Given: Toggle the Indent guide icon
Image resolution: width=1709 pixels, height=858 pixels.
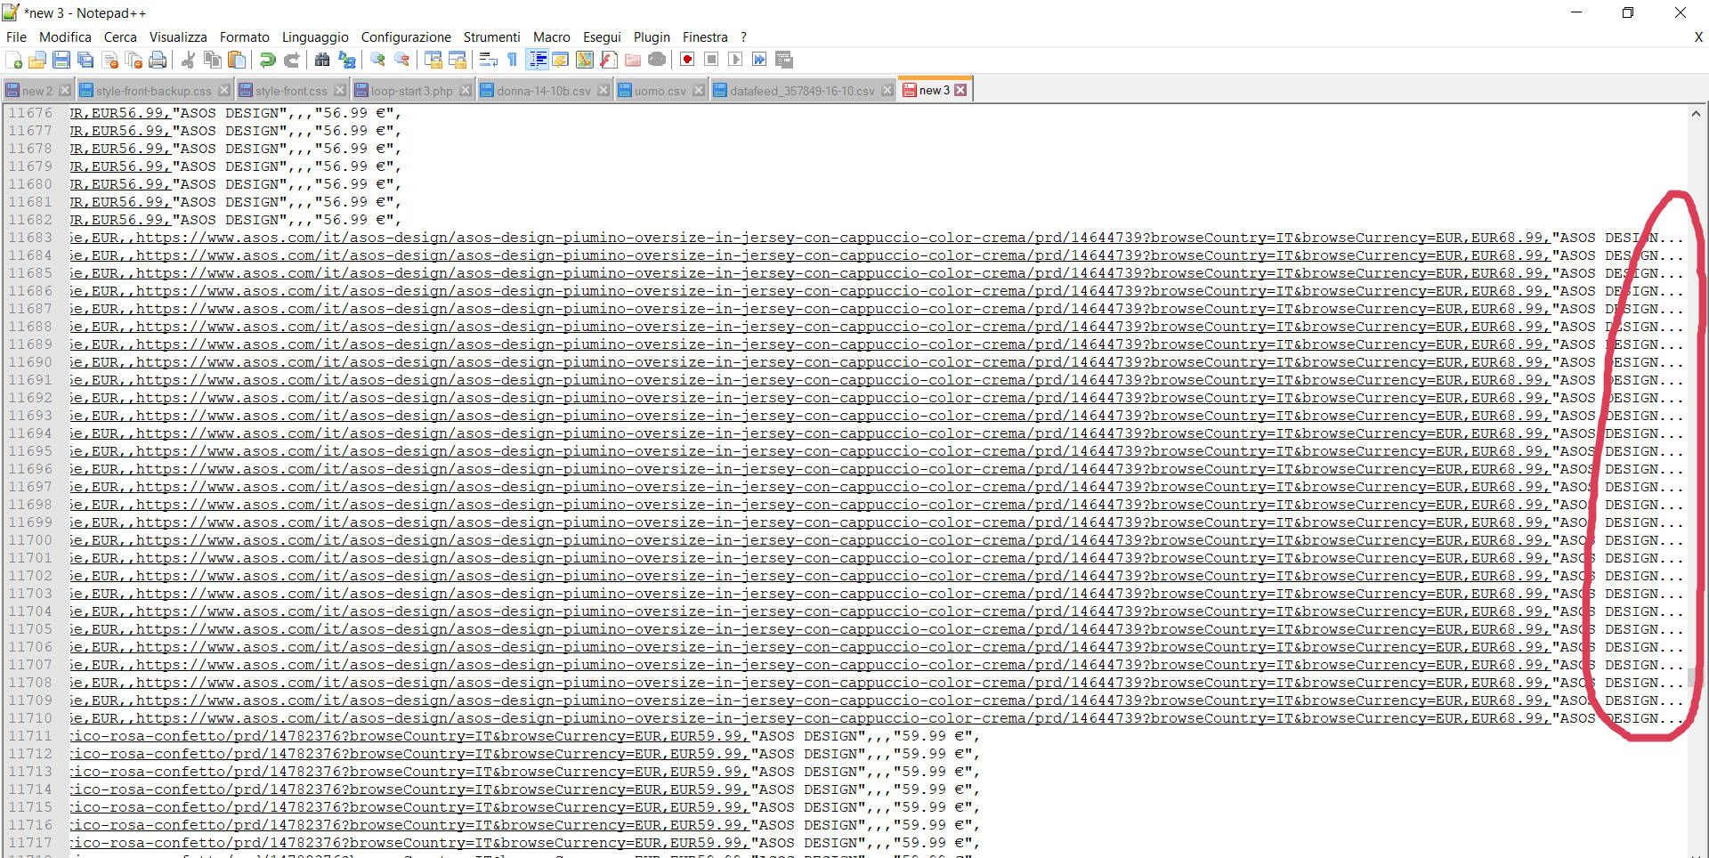Looking at the screenshot, I should pyautogui.click(x=538, y=60).
